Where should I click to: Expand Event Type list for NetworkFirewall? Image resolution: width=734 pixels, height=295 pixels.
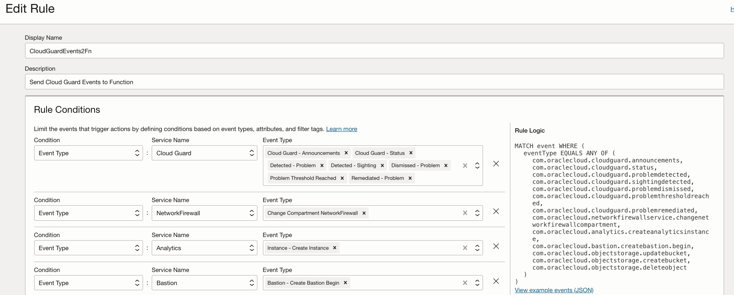coord(477,213)
